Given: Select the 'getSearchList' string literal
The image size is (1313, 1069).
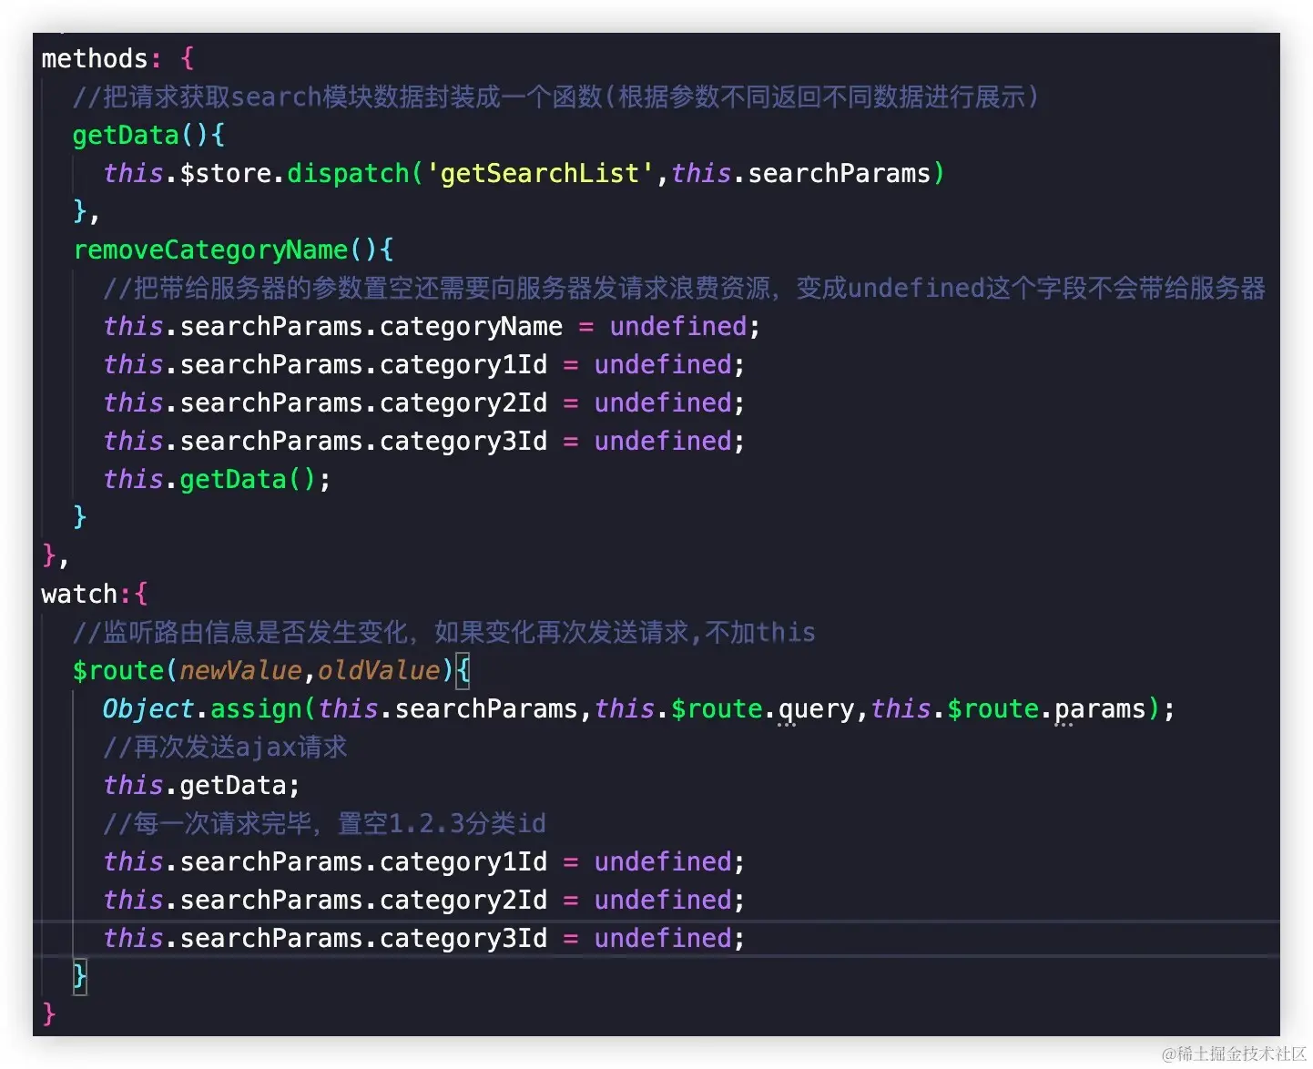Looking at the screenshot, I should (x=539, y=174).
